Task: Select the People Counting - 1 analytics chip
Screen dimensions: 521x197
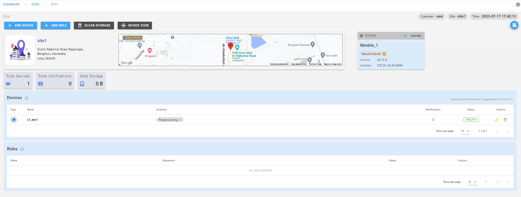Action: [x=169, y=120]
